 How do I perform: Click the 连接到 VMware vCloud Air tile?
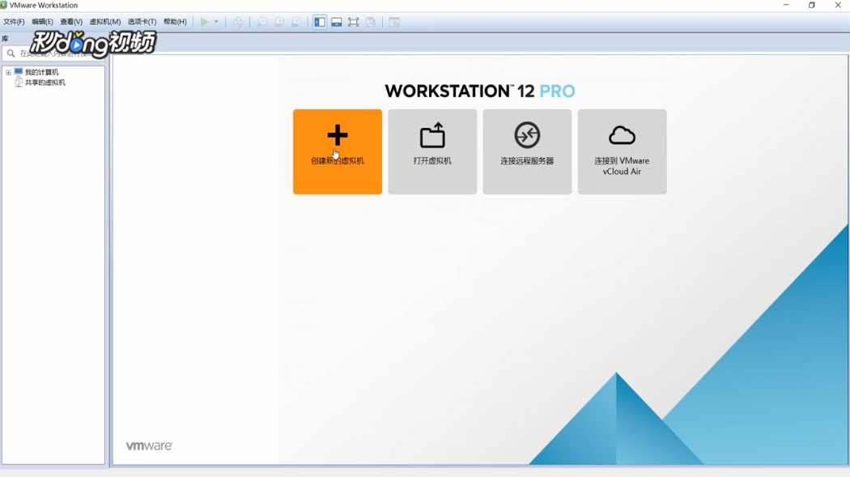(x=623, y=151)
